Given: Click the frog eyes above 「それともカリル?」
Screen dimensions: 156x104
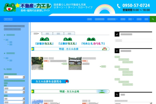Looking at the screenshot, I should 91,39.
